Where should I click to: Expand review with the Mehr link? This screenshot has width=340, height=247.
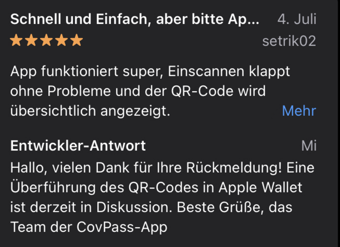click(x=299, y=111)
